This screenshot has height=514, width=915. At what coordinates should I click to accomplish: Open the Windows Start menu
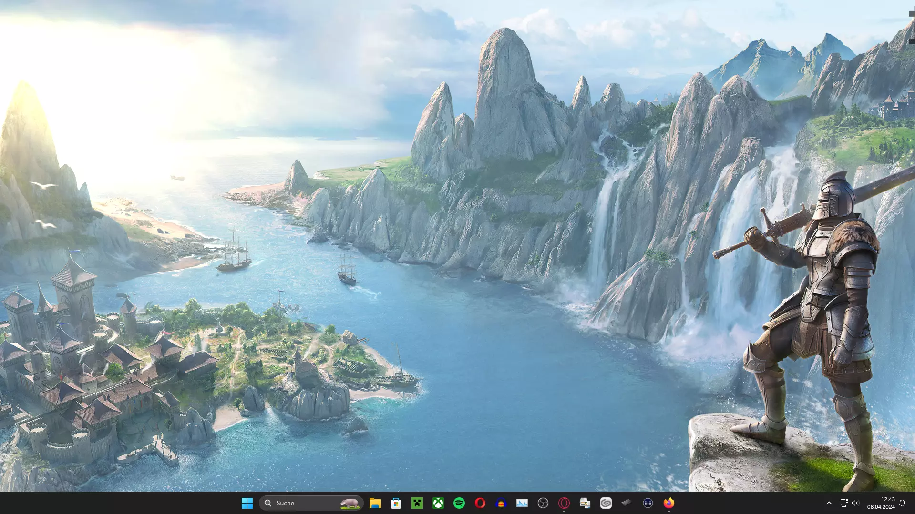(x=247, y=503)
